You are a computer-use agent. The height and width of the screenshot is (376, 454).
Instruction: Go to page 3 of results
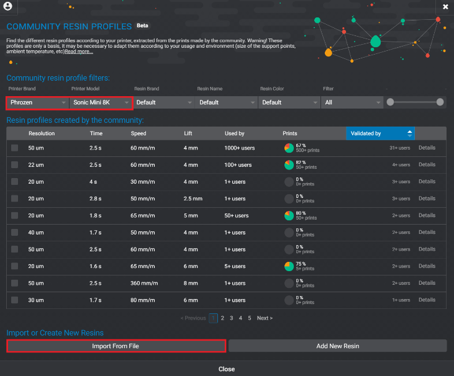coord(231,318)
